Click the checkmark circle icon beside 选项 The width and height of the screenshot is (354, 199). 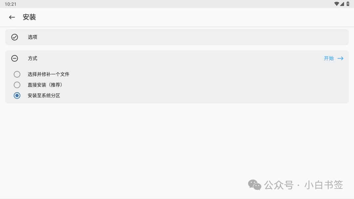coord(14,37)
